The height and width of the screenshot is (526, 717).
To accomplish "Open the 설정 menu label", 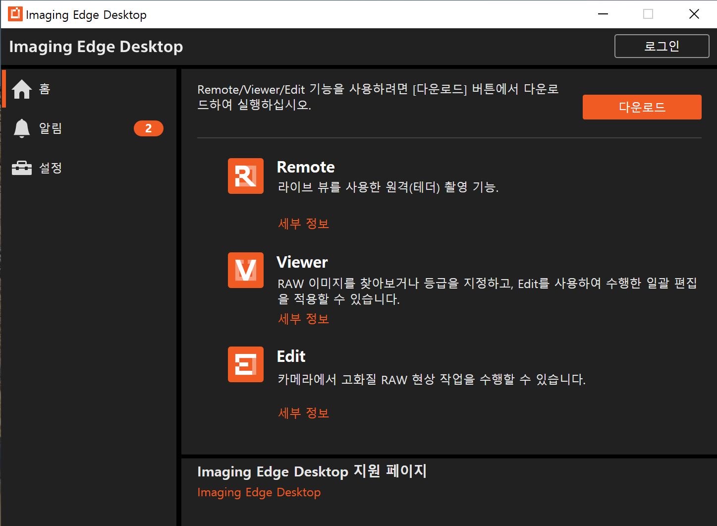I will pyautogui.click(x=51, y=168).
